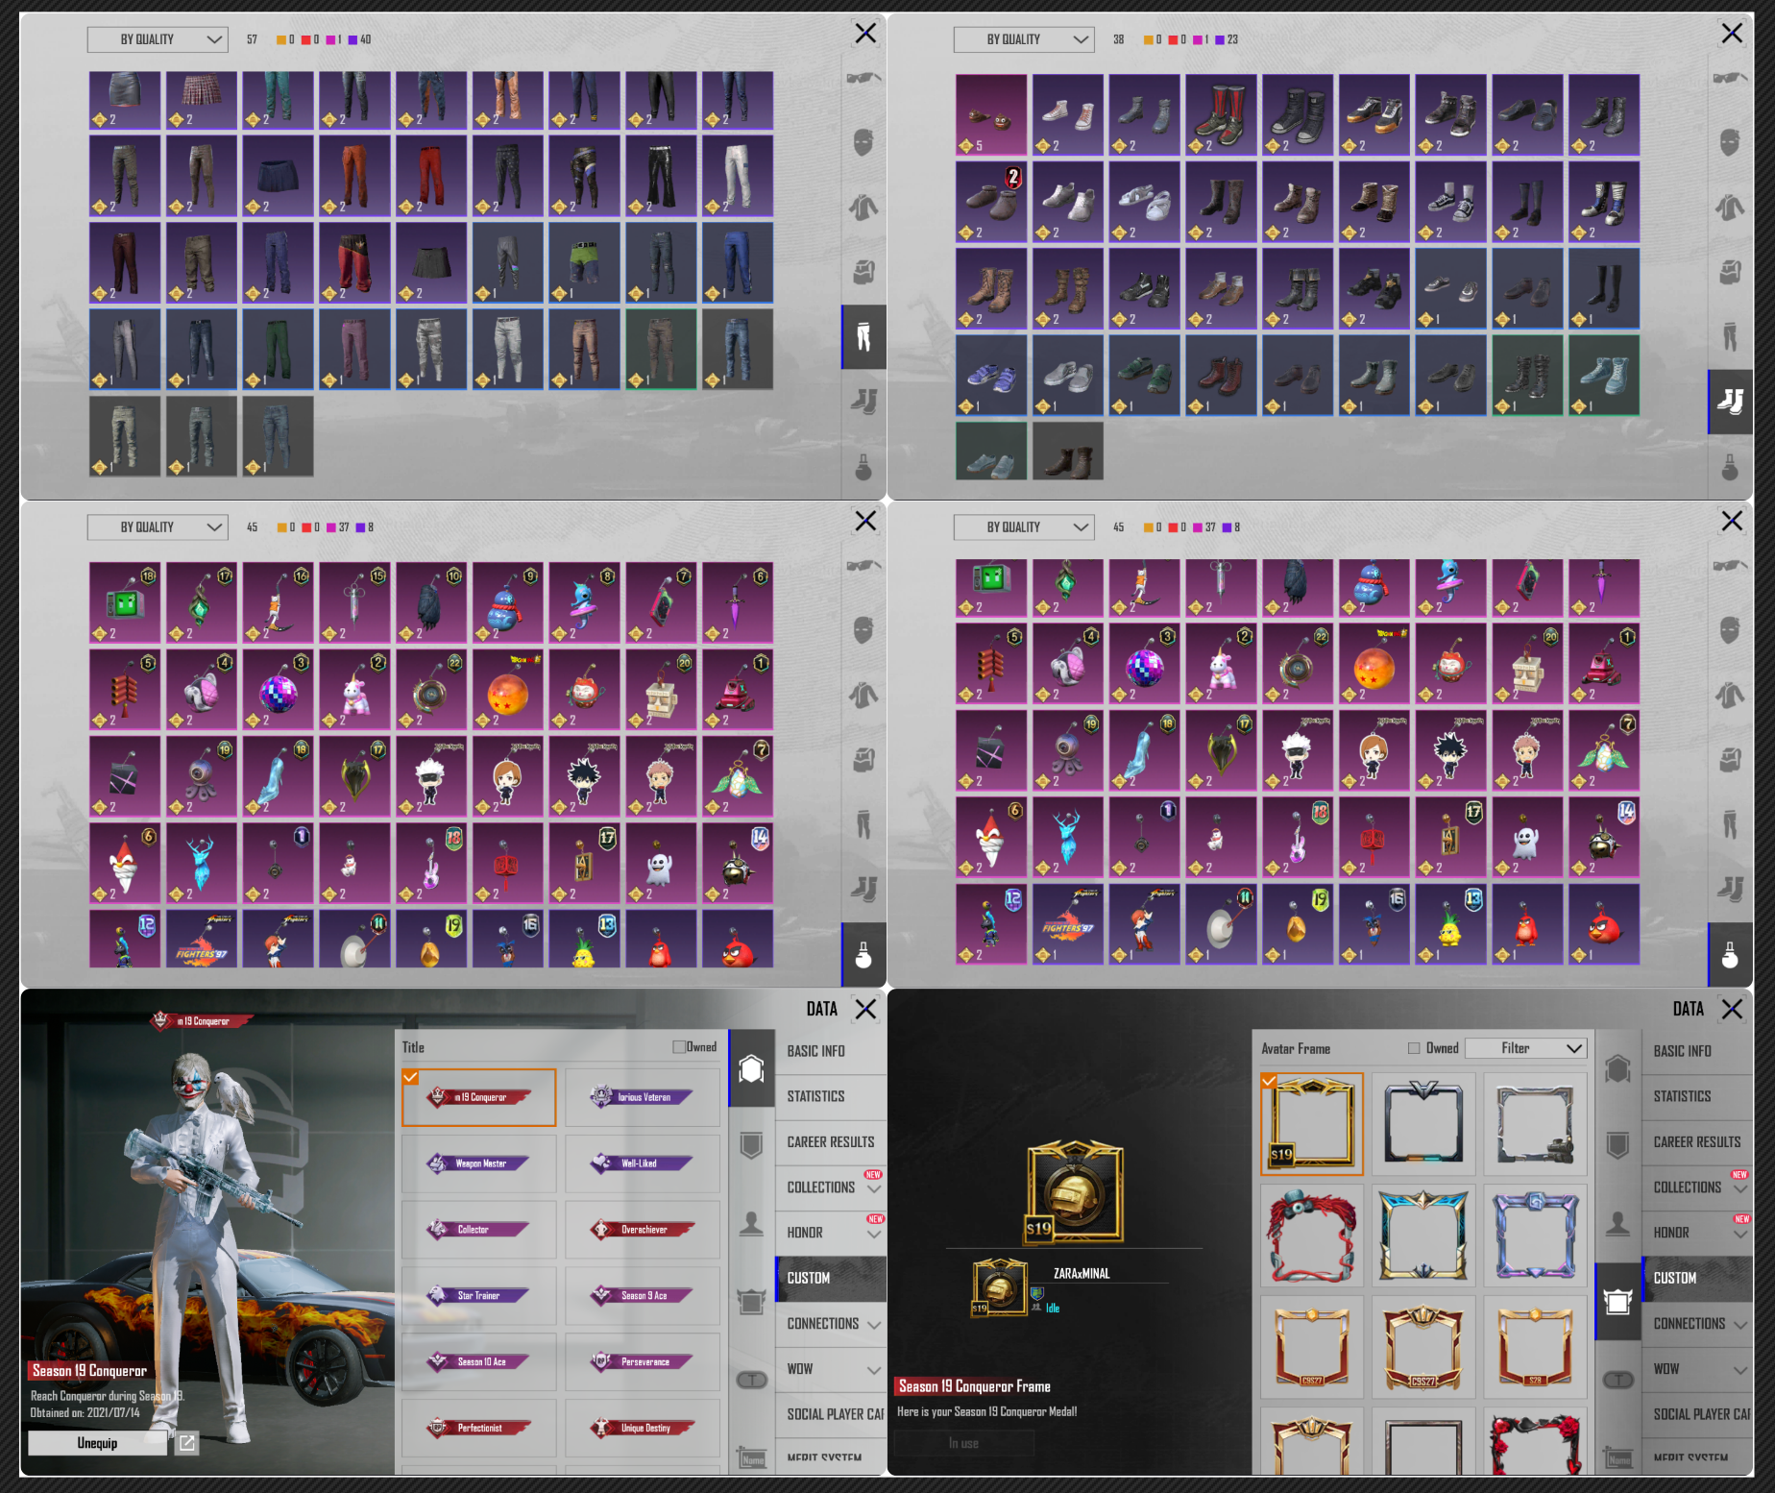
Task: Select the backpack category icon in the pants inventory panel
Action: coord(863,272)
